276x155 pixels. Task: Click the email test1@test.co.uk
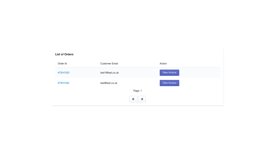(109, 73)
